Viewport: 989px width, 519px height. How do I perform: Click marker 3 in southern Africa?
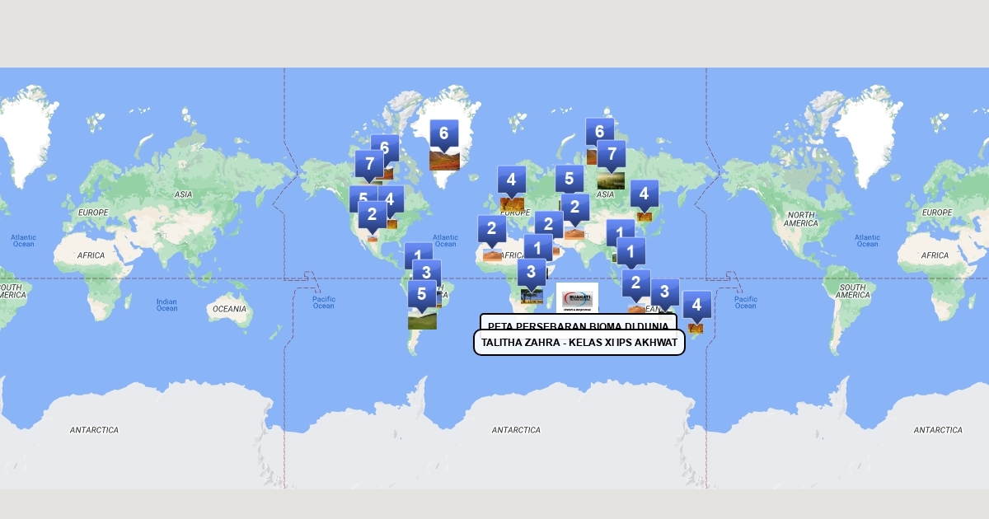532,271
